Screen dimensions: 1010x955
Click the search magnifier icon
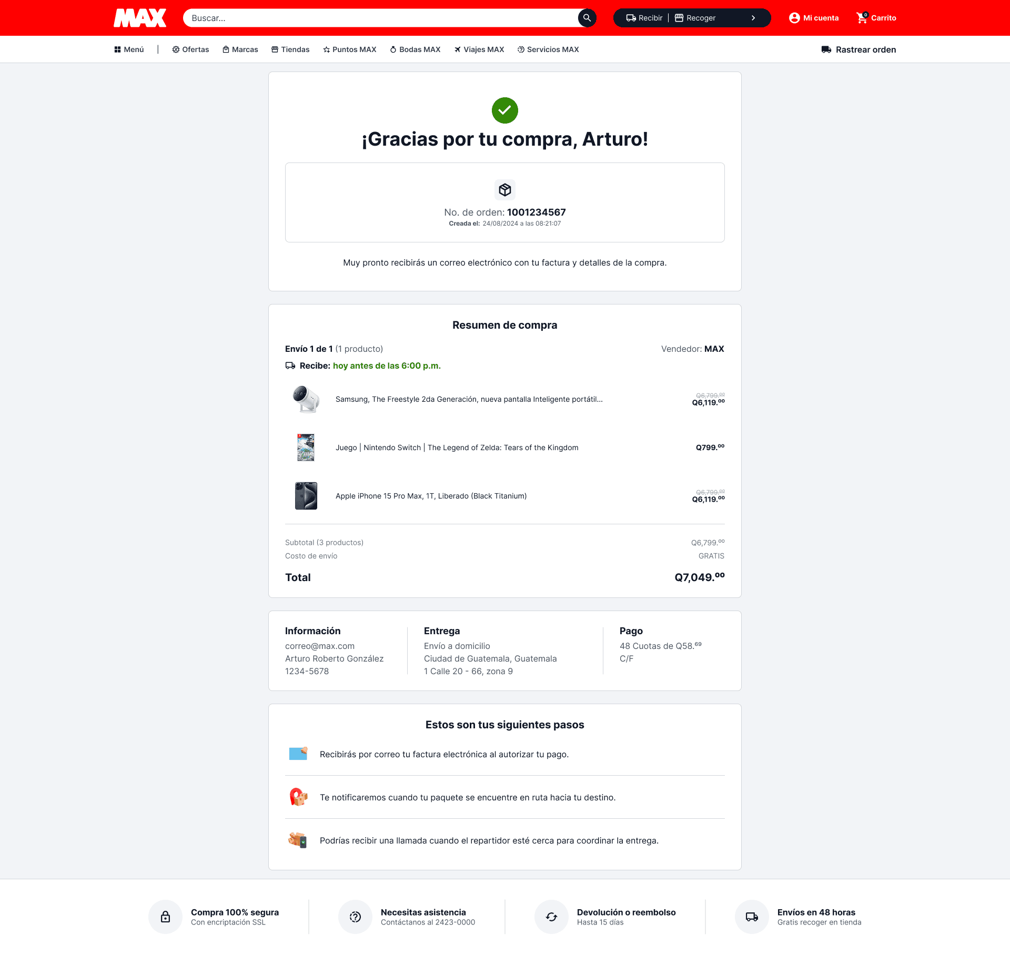(x=587, y=18)
